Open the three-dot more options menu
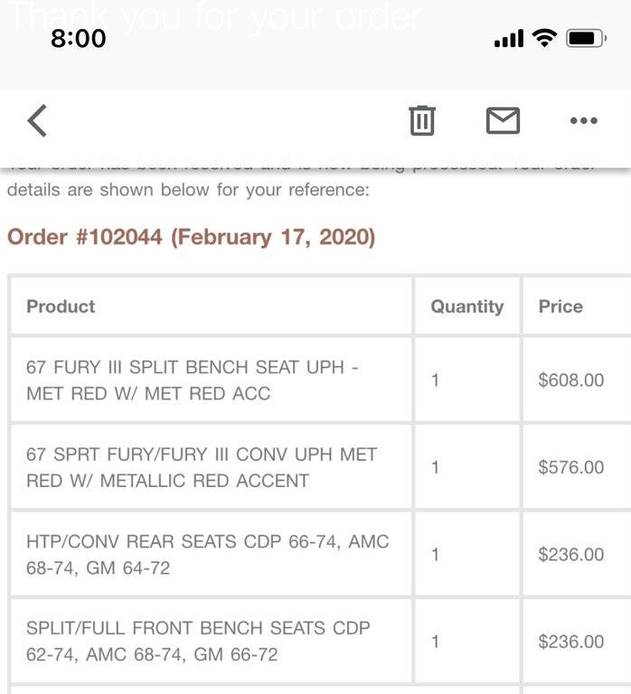Screen dimensions: 631x694 tap(583, 121)
